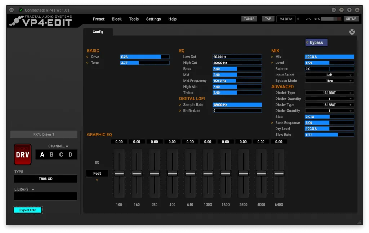Expand the LIBRARY dropdown arrow
This screenshot has width=369, height=233.
point(33,189)
